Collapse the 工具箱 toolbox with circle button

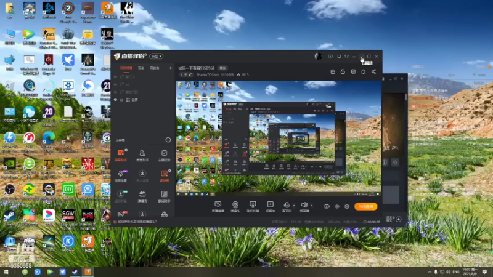(168, 140)
